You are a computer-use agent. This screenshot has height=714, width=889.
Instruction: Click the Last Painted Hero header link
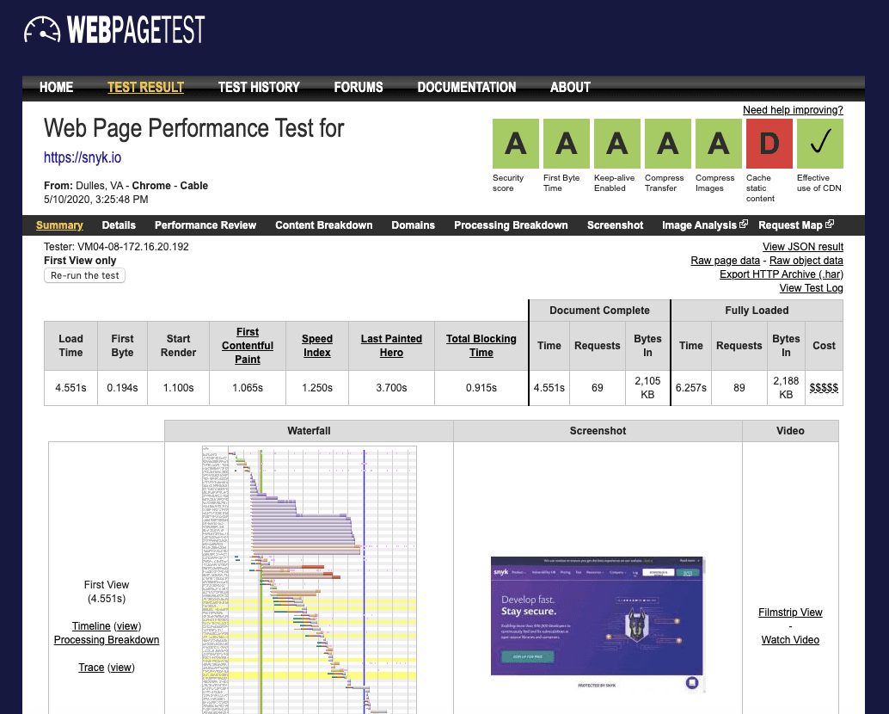pyautogui.click(x=391, y=345)
